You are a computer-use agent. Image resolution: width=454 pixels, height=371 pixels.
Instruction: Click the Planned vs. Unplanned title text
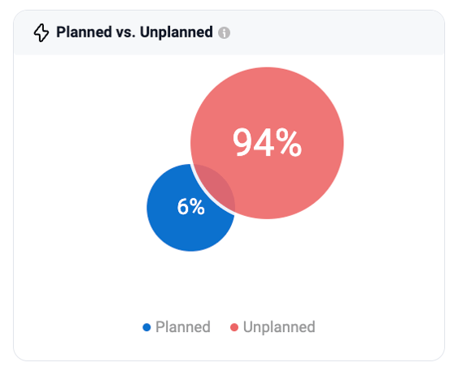134,32
